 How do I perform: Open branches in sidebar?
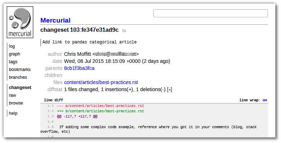coord(18,77)
